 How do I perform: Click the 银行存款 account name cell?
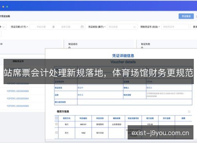100,133
